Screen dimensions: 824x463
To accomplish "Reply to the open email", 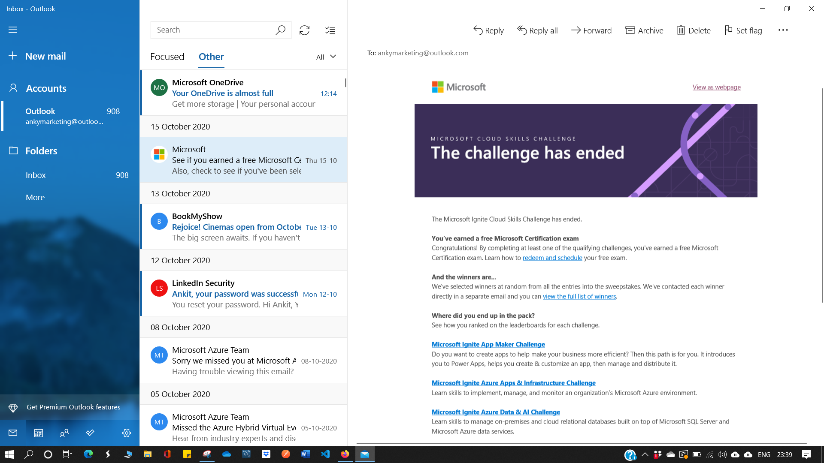I will pos(488,30).
